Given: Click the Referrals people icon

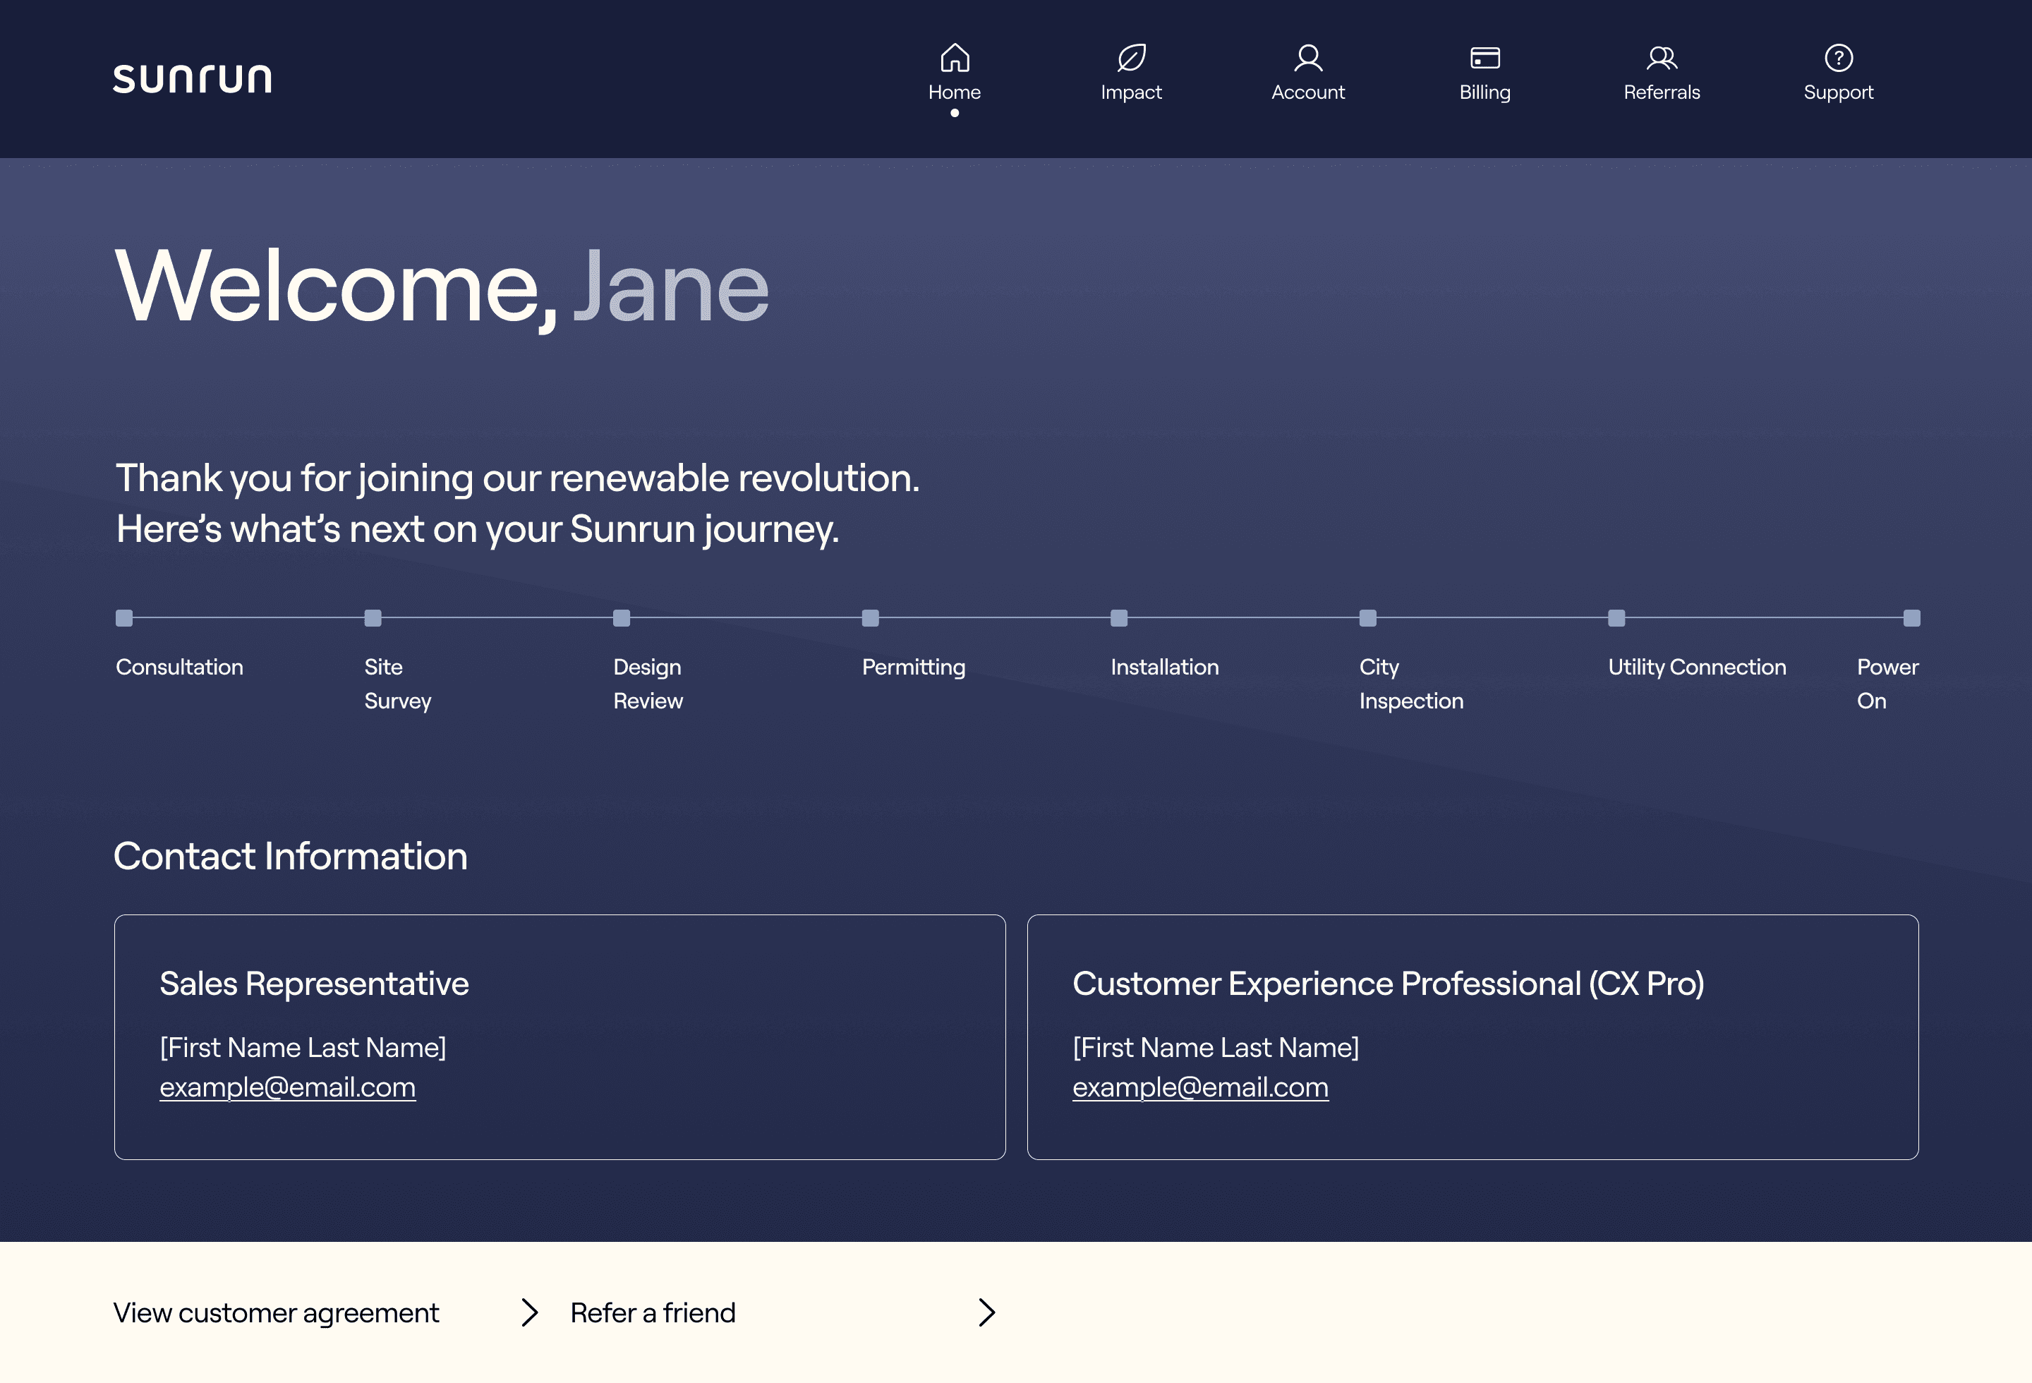Looking at the screenshot, I should coord(1662,58).
